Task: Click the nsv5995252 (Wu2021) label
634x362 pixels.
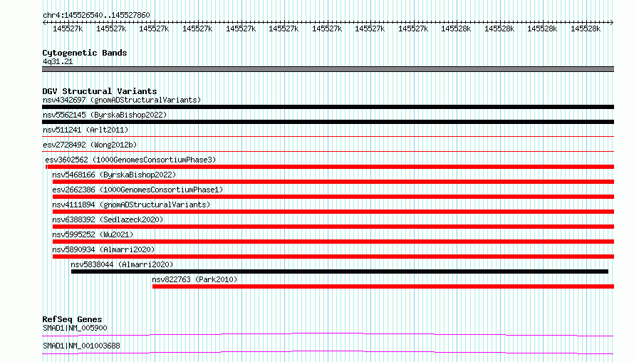Action: point(93,234)
